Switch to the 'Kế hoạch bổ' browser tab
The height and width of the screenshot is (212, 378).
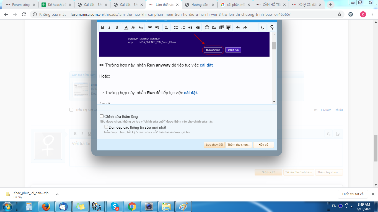pyautogui.click(x=56, y=5)
